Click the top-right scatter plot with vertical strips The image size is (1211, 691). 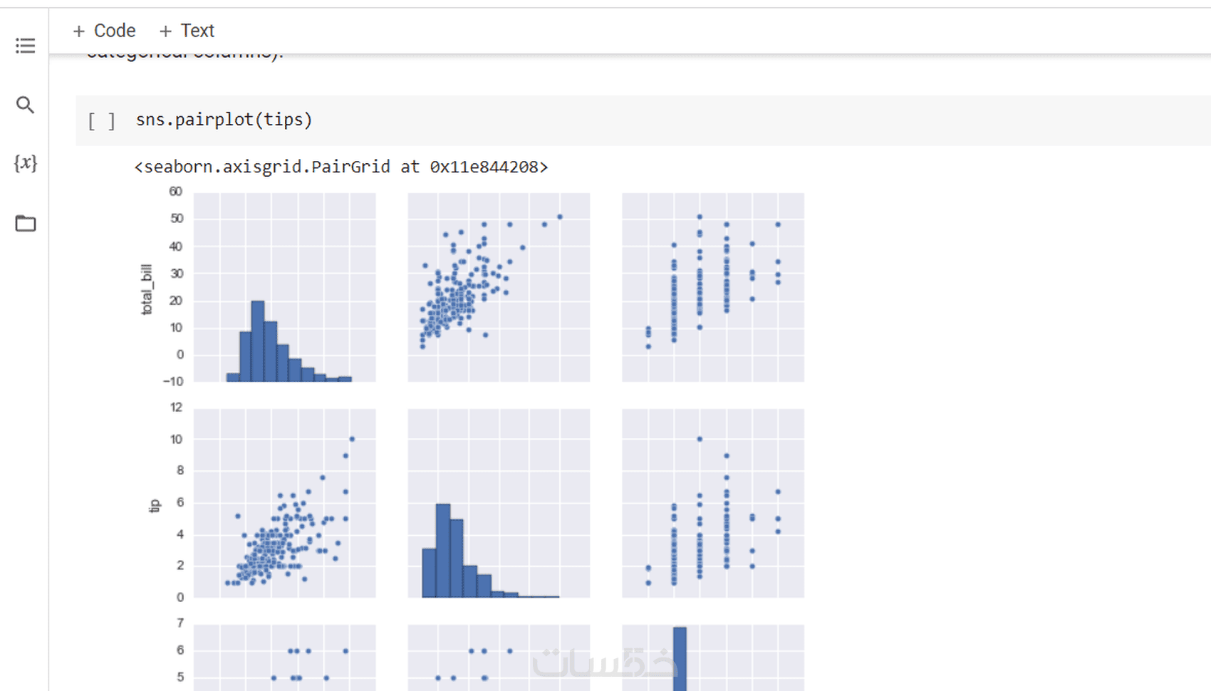click(712, 287)
